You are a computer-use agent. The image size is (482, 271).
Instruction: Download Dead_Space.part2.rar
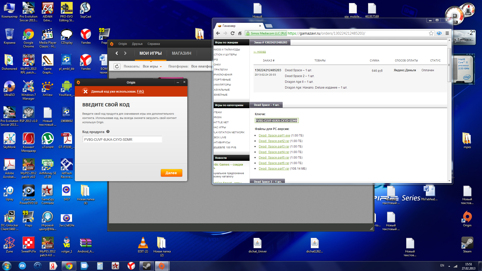click(x=274, y=141)
